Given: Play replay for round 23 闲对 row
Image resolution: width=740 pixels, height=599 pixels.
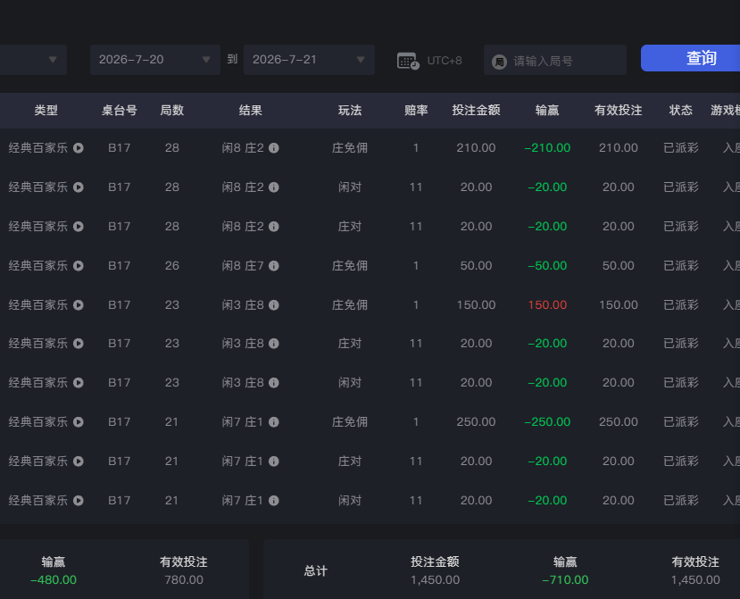Looking at the screenshot, I should [79, 382].
